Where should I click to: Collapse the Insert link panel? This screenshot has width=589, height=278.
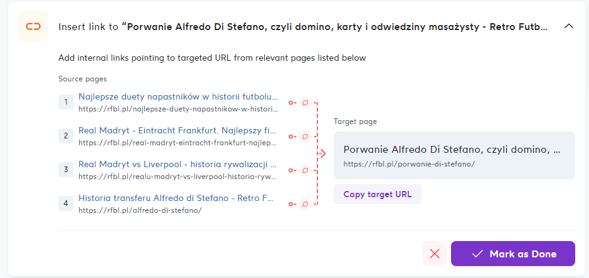[x=569, y=26]
